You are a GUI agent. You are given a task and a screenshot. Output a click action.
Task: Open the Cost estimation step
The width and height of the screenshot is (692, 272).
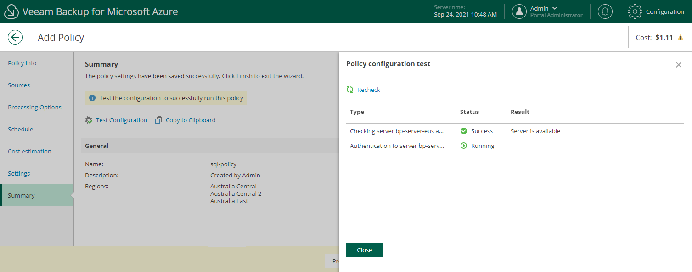tap(29, 151)
